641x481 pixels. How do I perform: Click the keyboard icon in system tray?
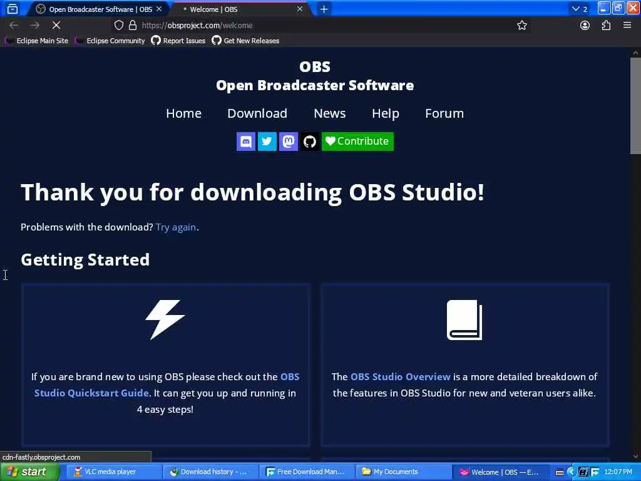click(x=559, y=472)
